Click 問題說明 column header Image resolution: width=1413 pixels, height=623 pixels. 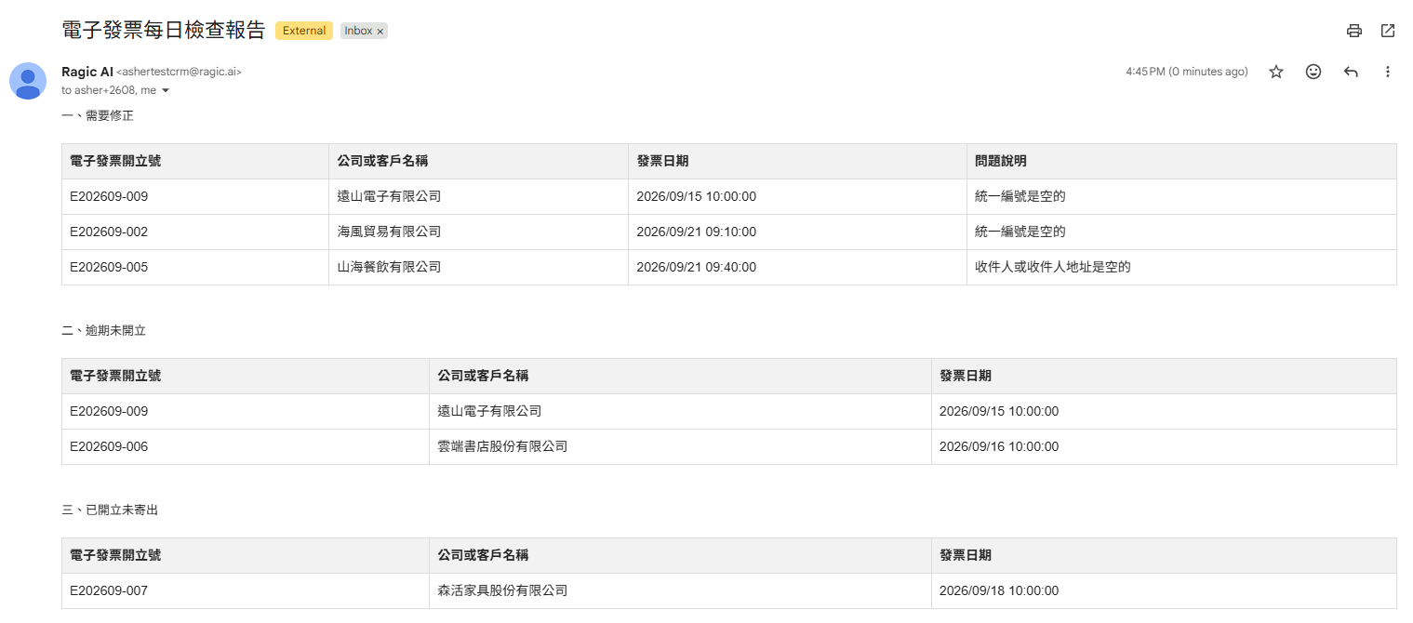1181,161
